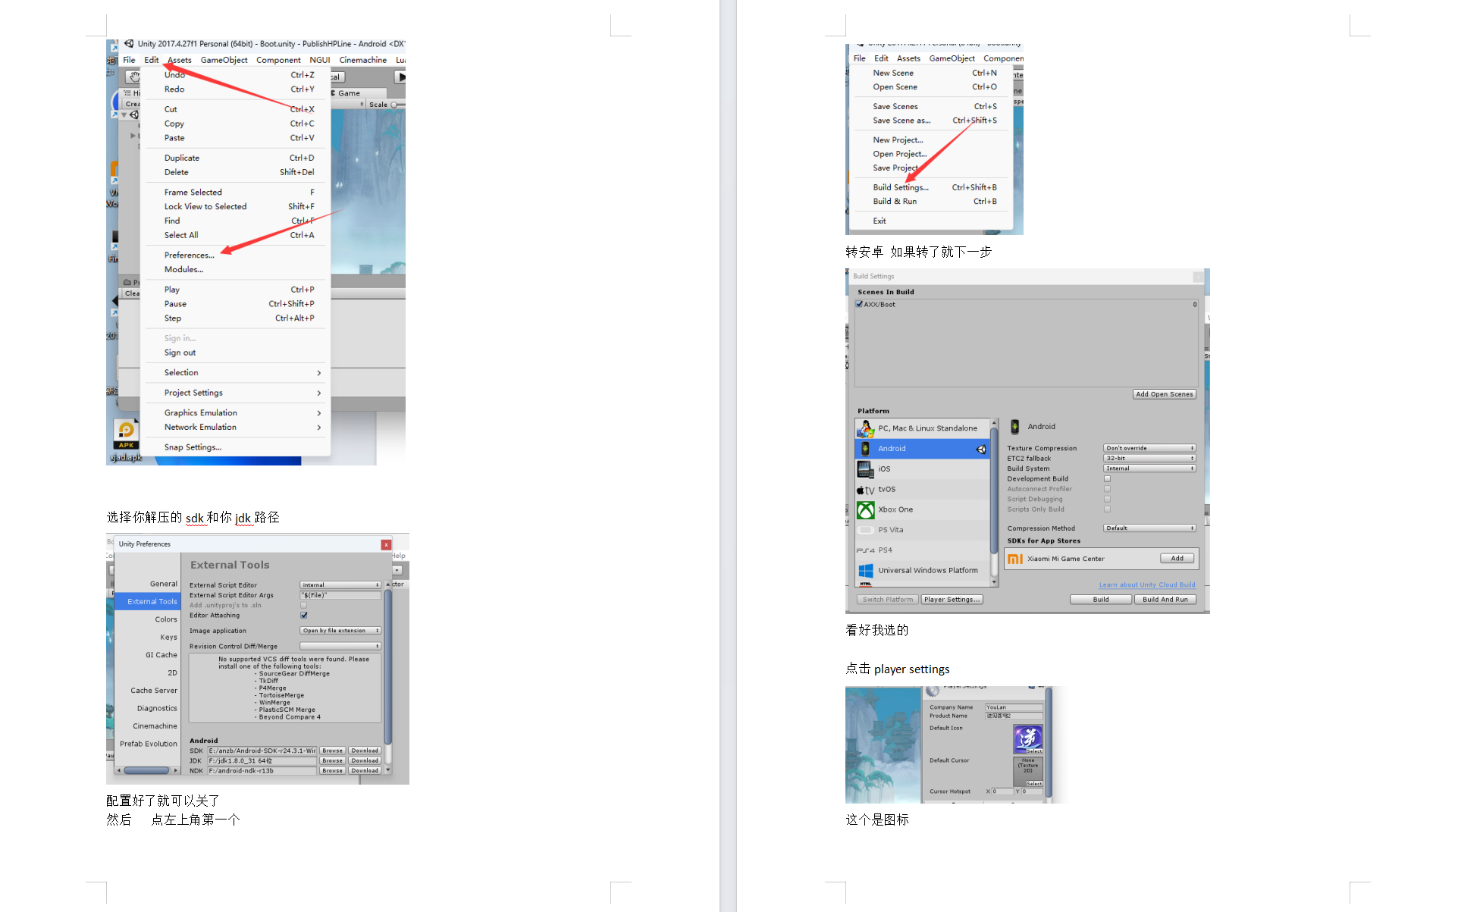Expand the Compression Method dropdown
Screen dimensions: 1458x912
click(x=1149, y=528)
